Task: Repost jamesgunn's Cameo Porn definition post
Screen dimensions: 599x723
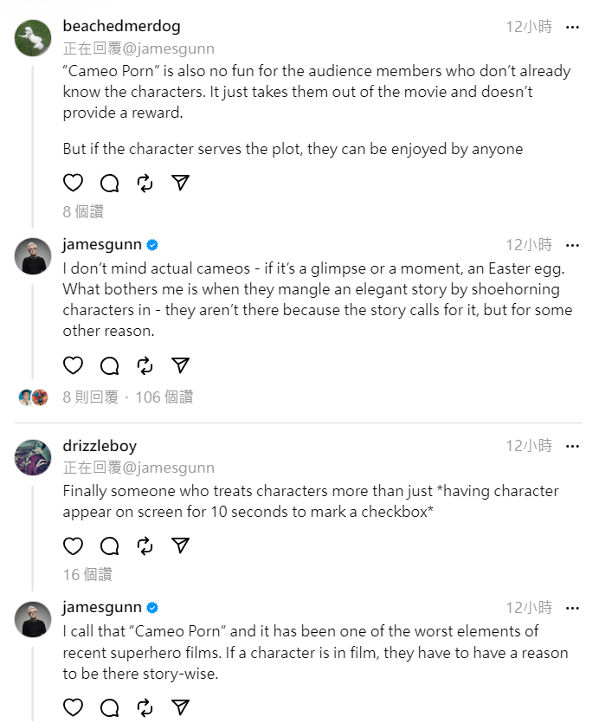Action: [145, 707]
